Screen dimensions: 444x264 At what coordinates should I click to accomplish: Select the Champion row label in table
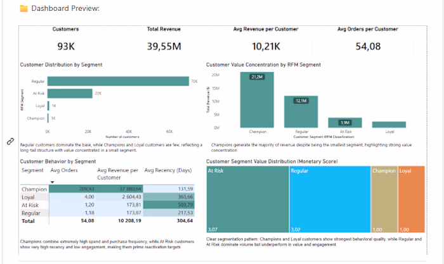pos(34,189)
